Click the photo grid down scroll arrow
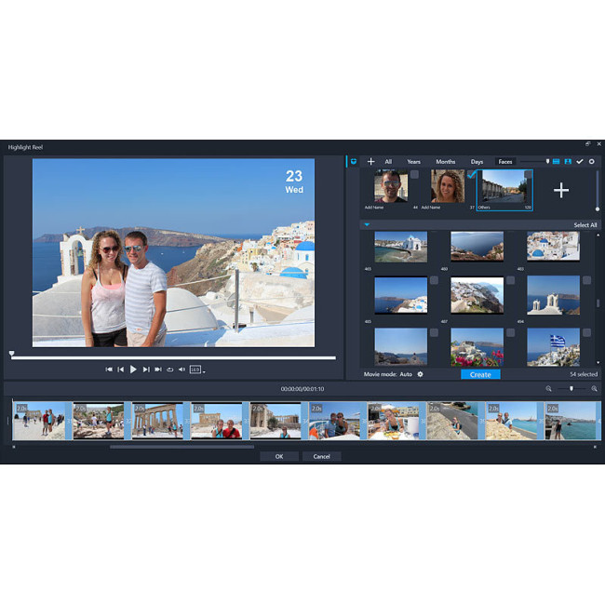Screen dimensions: 605x605 tap(598, 363)
